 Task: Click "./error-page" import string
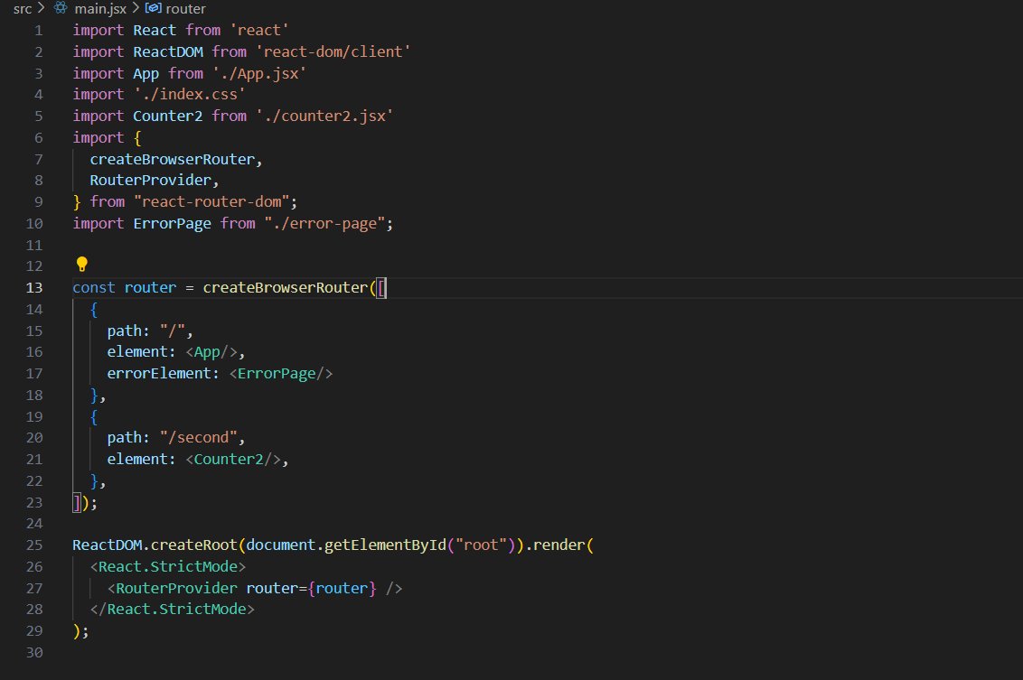coord(324,224)
